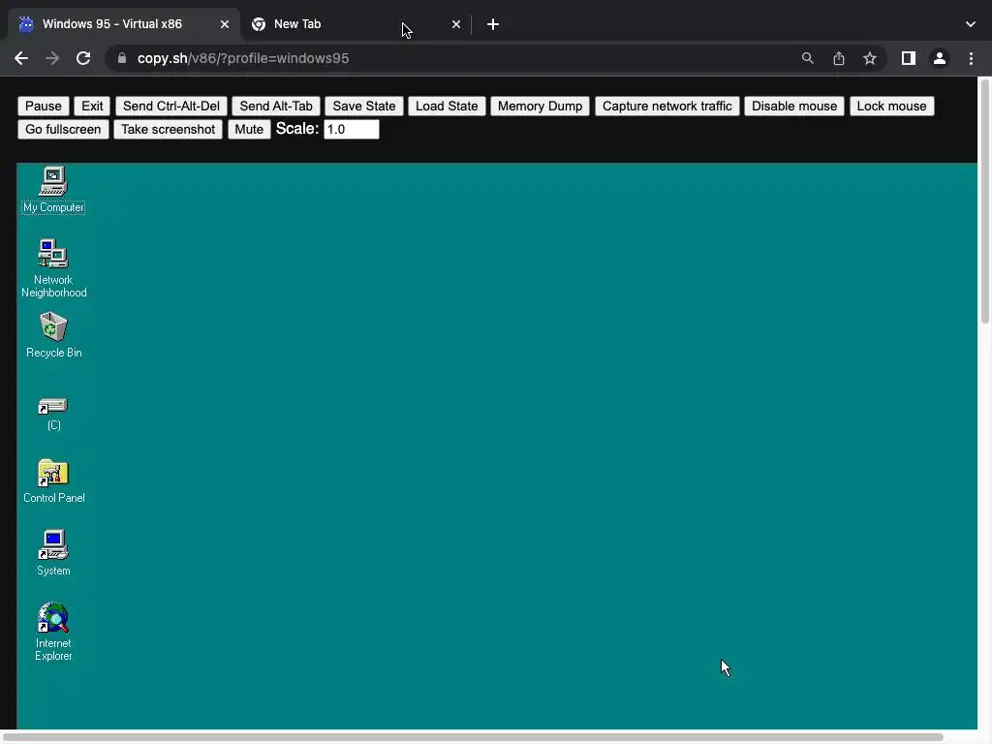Click Send Alt-Tab button
The image size is (992, 744).
coord(276,107)
